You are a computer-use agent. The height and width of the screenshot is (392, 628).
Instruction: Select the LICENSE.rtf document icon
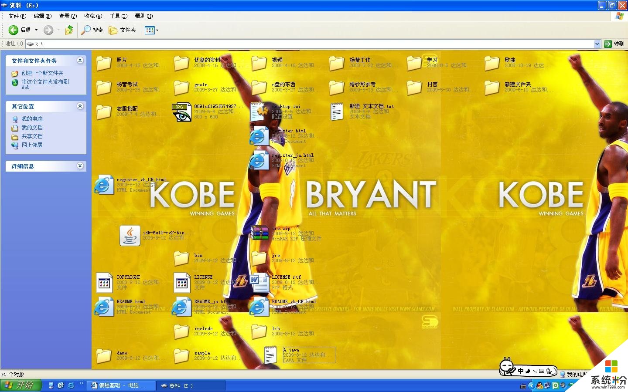(259, 283)
